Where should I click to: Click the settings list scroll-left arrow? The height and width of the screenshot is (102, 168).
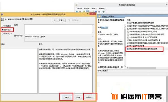click(127, 68)
